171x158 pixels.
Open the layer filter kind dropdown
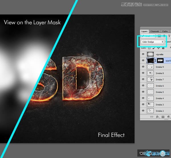pyautogui.click(x=148, y=36)
